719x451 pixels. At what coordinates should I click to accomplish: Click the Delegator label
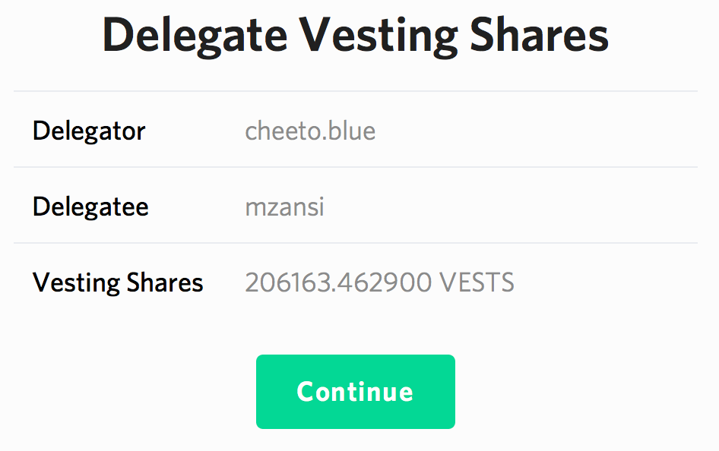tap(89, 131)
